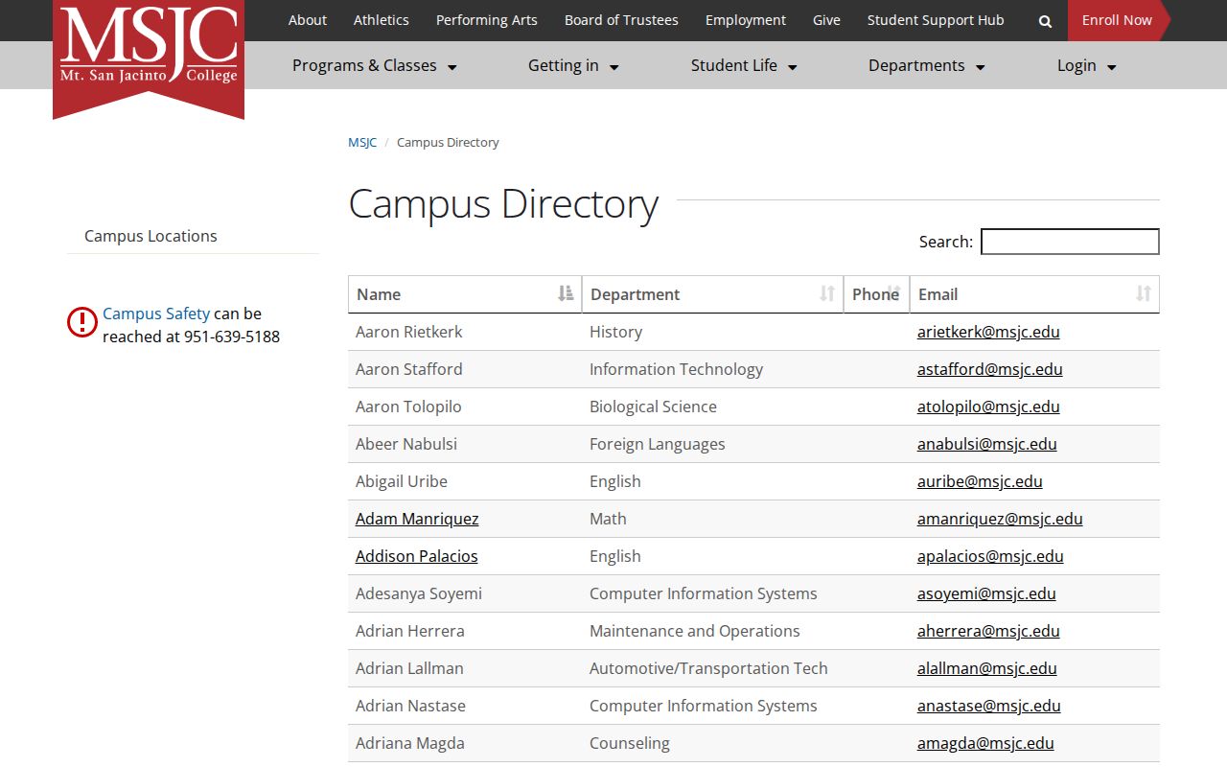Open Addison Palacios profile link
The image size is (1227, 767).
point(416,556)
